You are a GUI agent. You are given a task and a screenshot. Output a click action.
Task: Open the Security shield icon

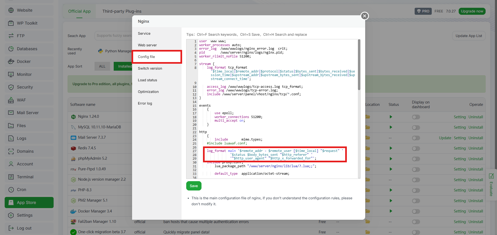click(11, 87)
